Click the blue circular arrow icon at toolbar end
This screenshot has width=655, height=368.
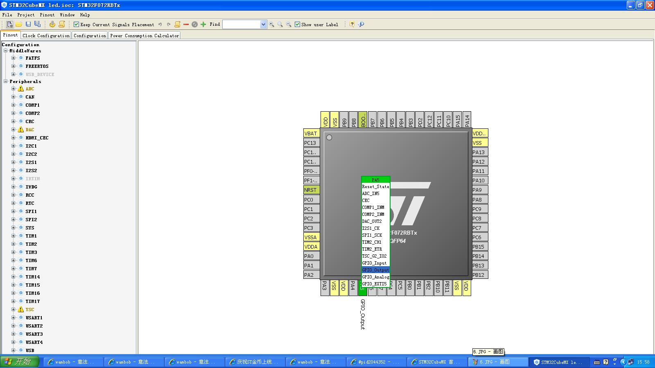[x=361, y=25]
